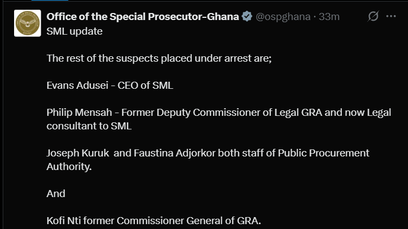
Task: Visit the @ospghana handle link
Action: (x=283, y=17)
